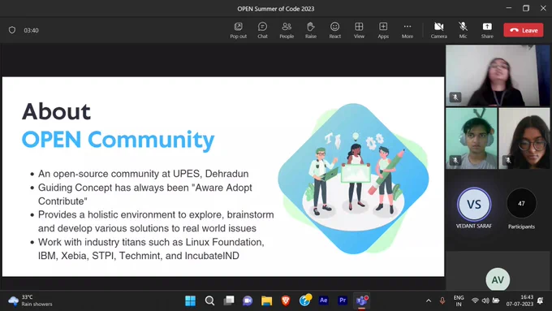Unmute the Mic
The width and height of the screenshot is (552, 311).
pyautogui.click(x=463, y=30)
